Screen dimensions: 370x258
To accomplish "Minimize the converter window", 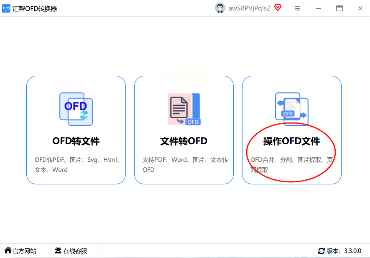I will tap(319, 8).
